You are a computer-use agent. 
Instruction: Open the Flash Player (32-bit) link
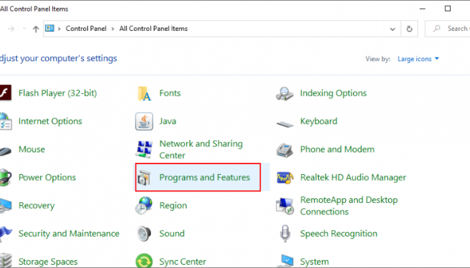[x=58, y=93]
